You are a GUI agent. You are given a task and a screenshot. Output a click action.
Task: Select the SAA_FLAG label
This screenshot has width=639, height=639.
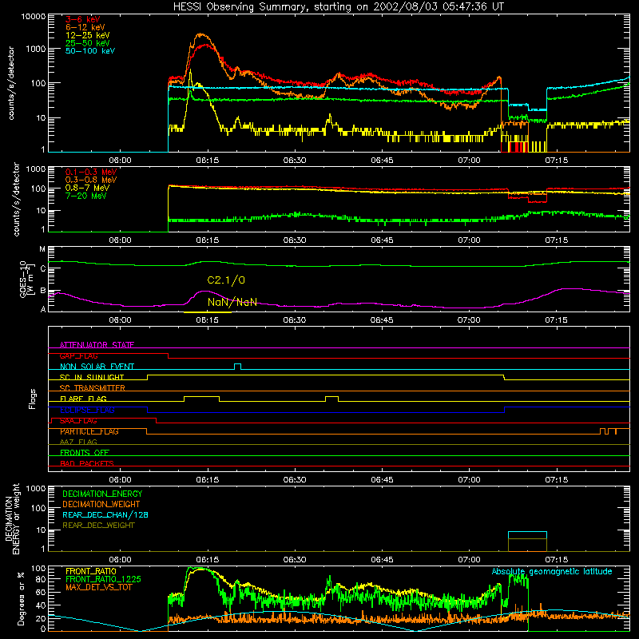pos(78,420)
